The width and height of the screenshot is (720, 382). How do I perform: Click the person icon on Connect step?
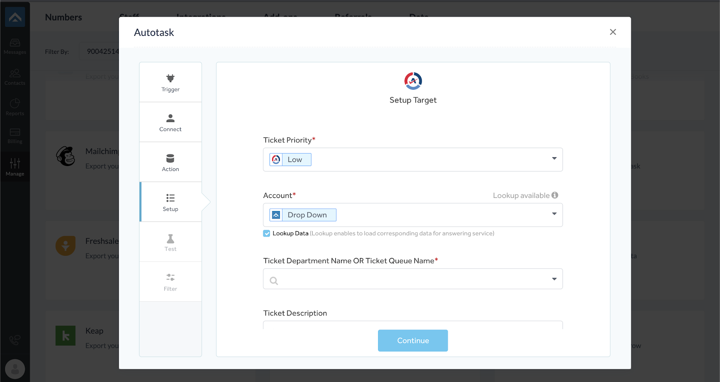171,118
